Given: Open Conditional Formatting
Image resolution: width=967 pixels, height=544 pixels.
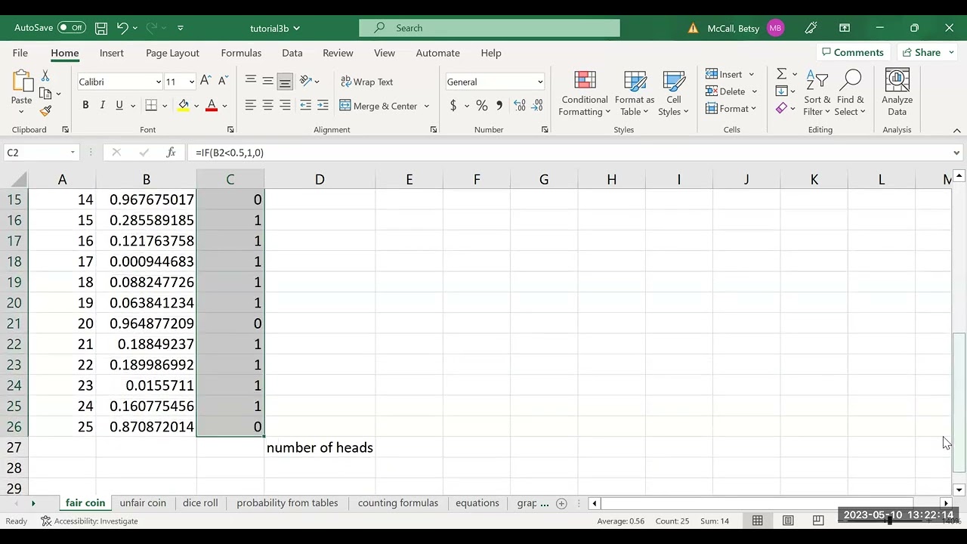Looking at the screenshot, I should pos(584,94).
